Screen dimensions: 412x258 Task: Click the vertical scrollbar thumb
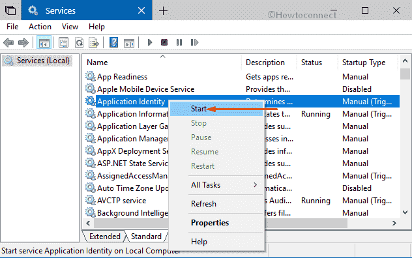click(405, 74)
